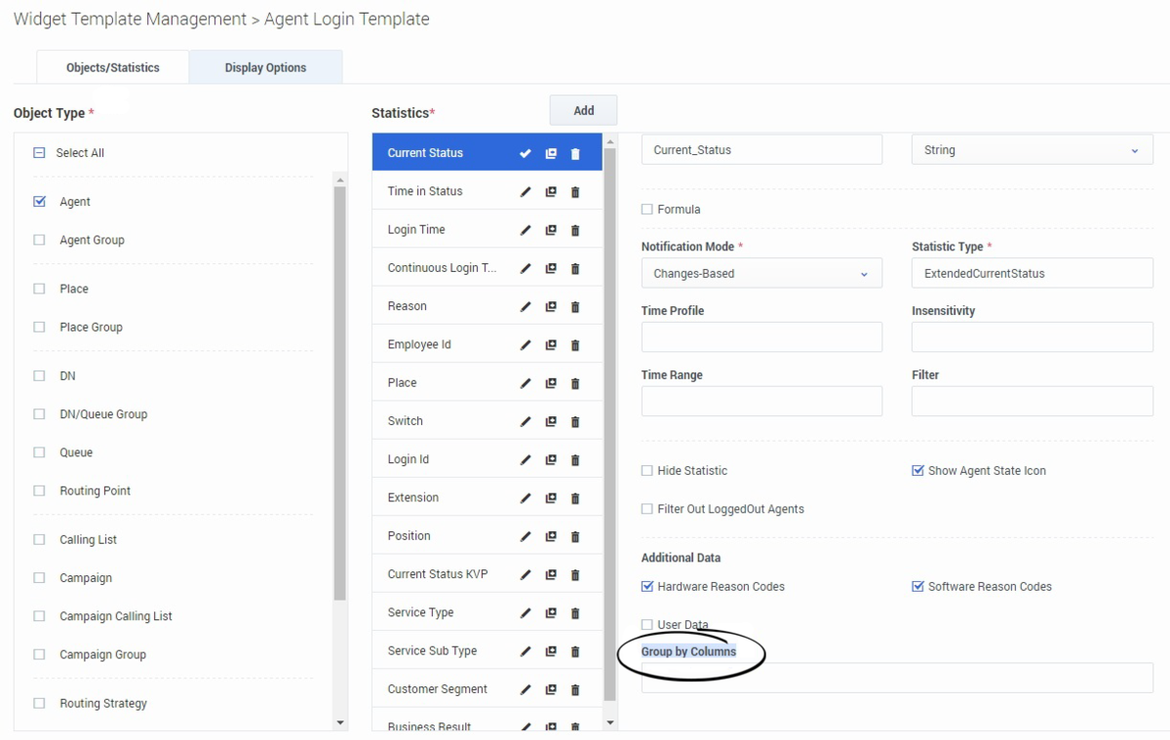Click the checkmark icon on Current Status

526,154
